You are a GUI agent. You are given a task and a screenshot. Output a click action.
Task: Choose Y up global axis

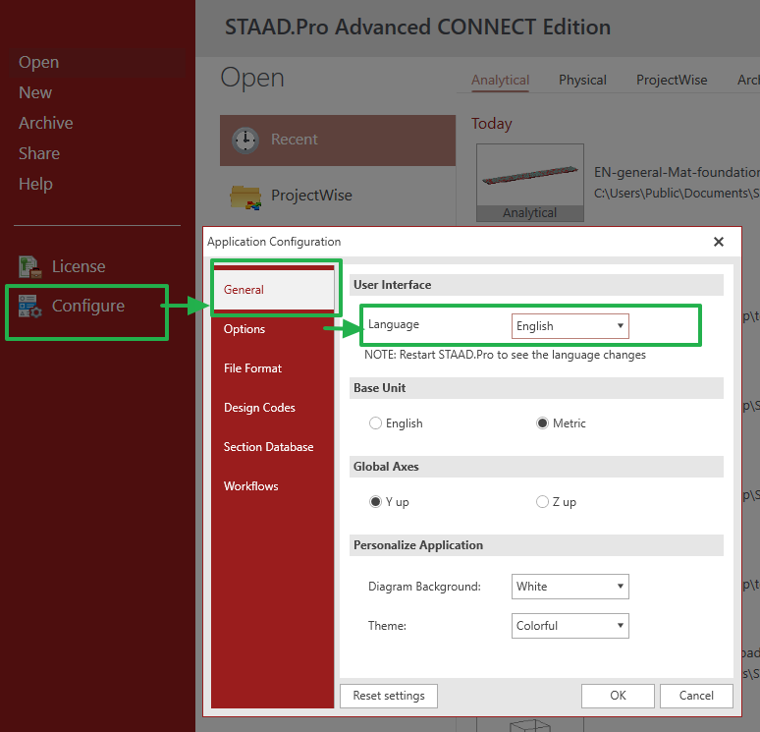click(375, 501)
